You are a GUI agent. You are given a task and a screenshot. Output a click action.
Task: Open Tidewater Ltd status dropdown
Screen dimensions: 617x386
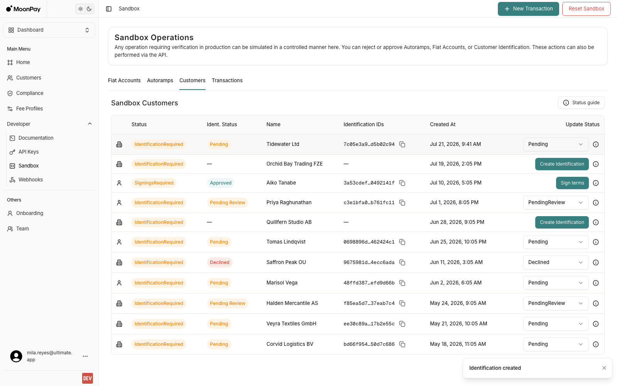point(556,144)
